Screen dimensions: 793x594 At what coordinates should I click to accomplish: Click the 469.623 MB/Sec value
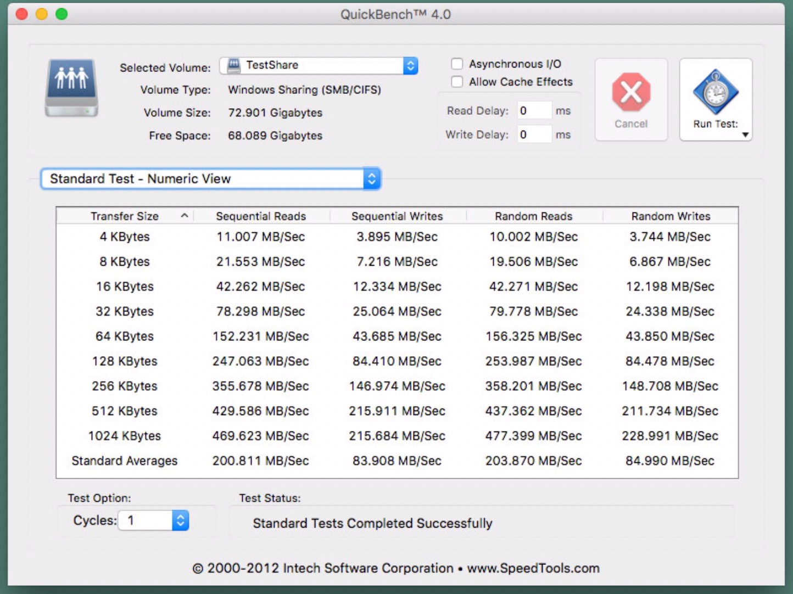tap(261, 436)
